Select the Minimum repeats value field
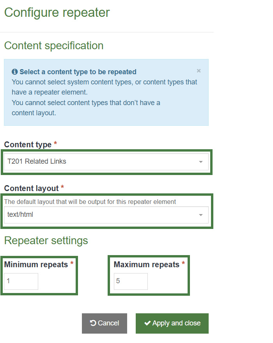The width and height of the screenshot is (273, 343). (x=21, y=281)
